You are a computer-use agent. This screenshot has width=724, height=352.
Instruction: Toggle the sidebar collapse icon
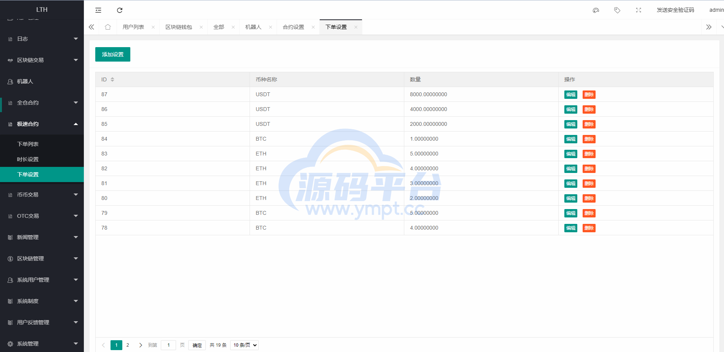tap(98, 10)
